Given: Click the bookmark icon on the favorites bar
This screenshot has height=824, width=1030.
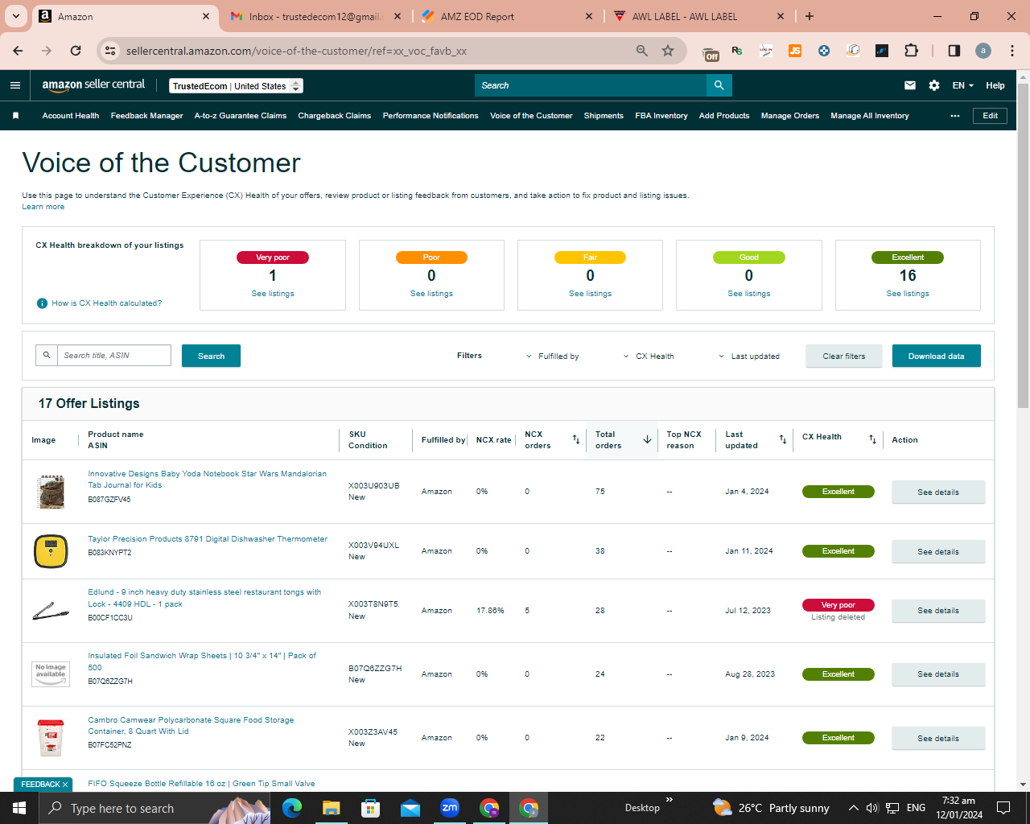Looking at the screenshot, I should click(15, 116).
